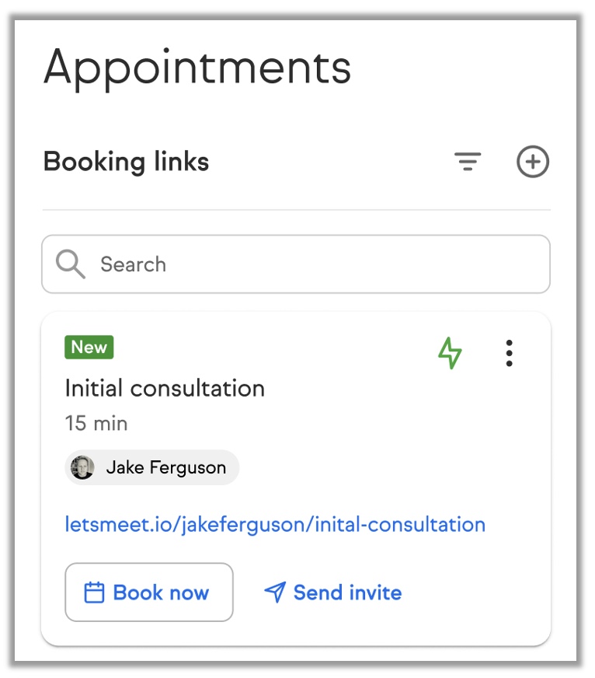Image resolution: width=595 pixels, height=678 pixels.
Task: Click the paper plane invite icon
Action: click(274, 593)
